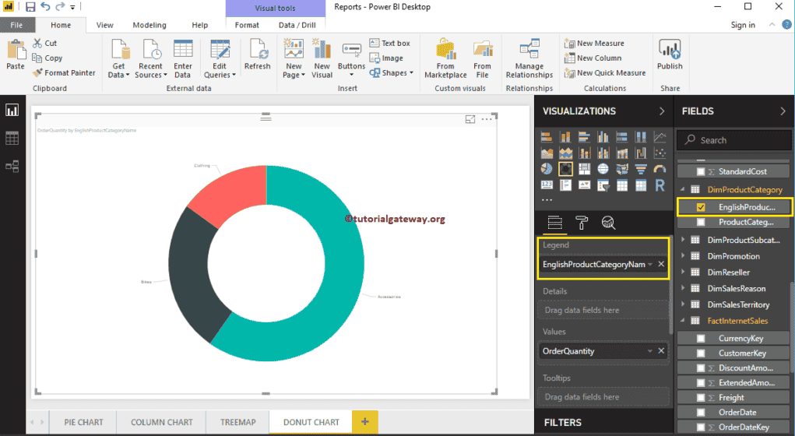
Task: Add a new page with plus button
Action: click(364, 421)
